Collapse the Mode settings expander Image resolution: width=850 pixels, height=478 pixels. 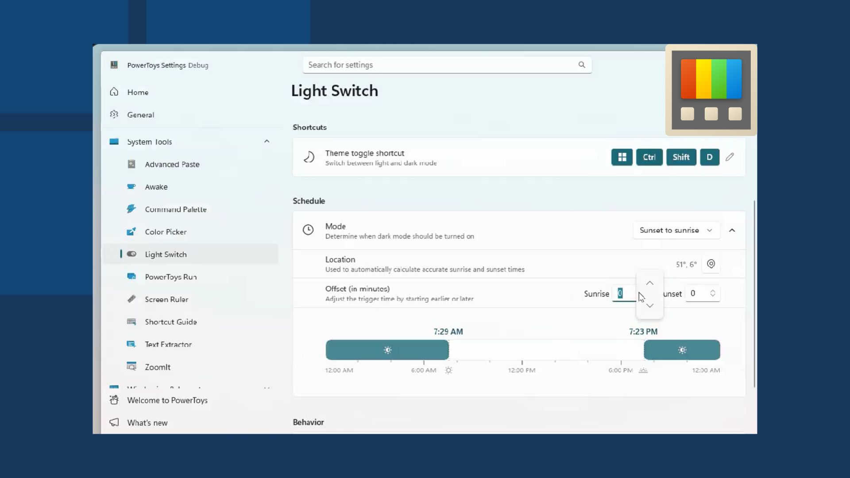pos(732,230)
